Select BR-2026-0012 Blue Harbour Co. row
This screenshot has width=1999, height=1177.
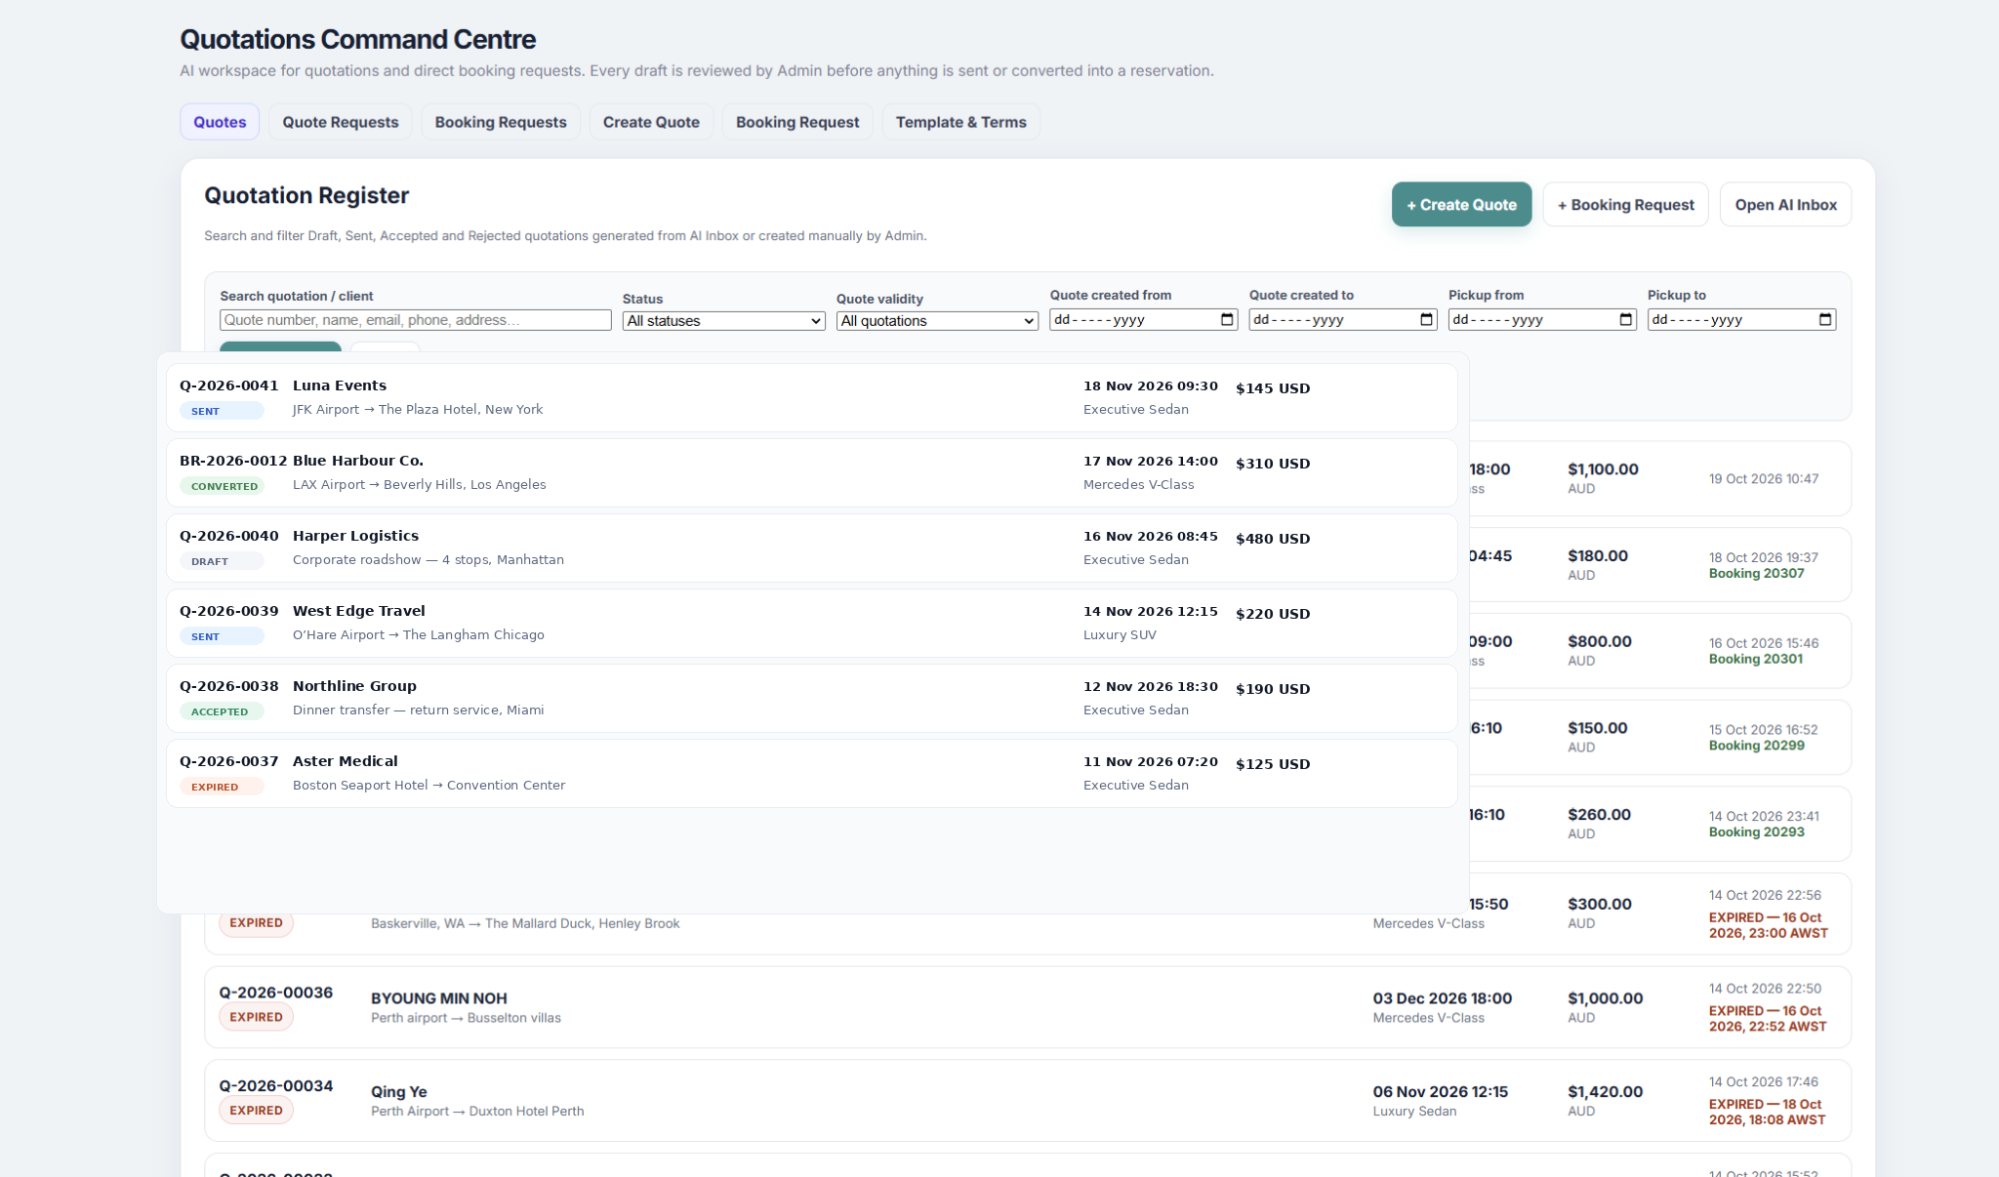click(x=812, y=473)
